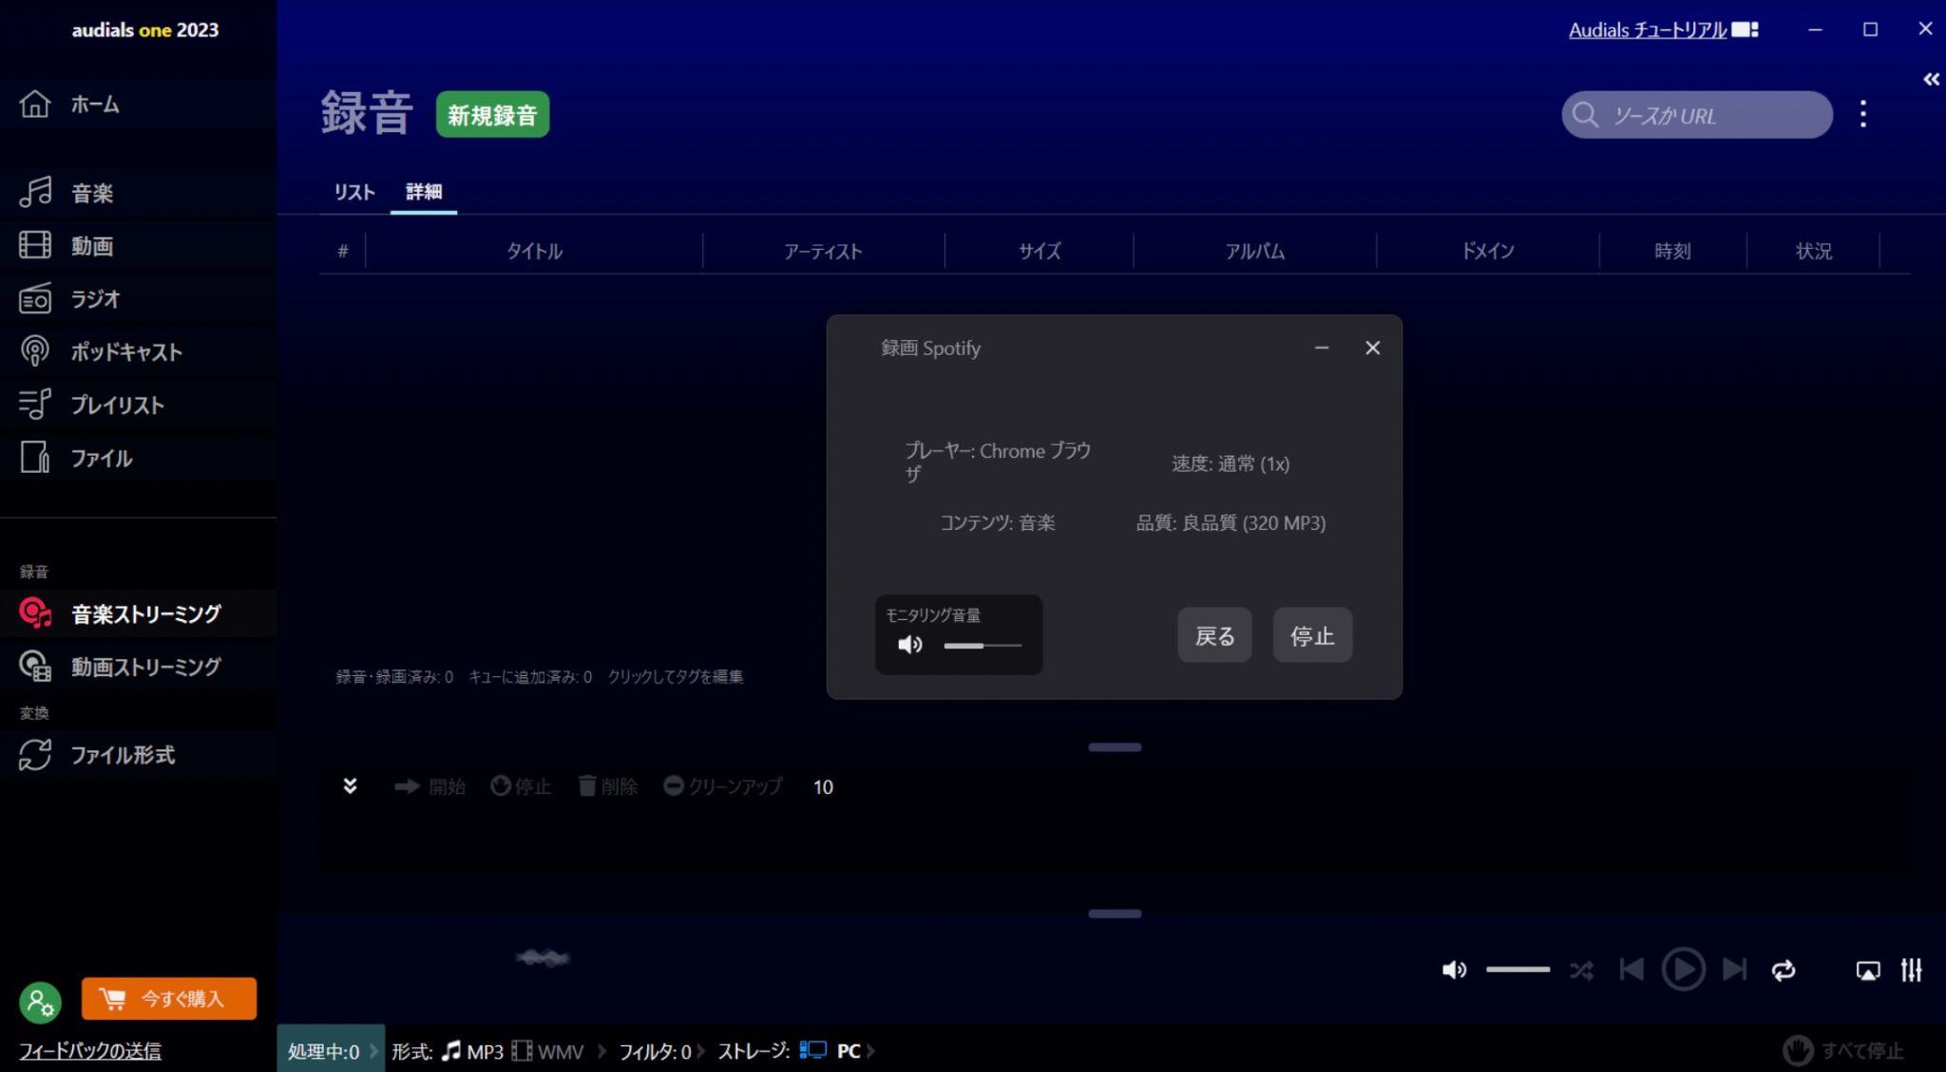
Task: Collapse the queue panel double-down chevron
Action: point(350,786)
